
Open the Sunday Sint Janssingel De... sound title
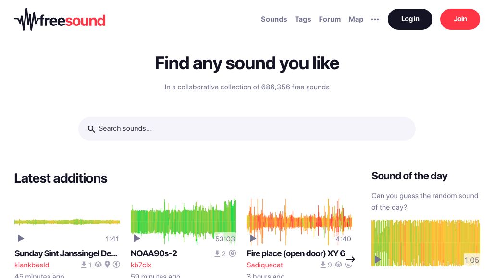click(66, 253)
